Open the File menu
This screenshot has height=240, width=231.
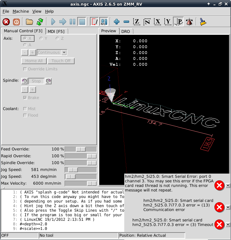[6, 11]
